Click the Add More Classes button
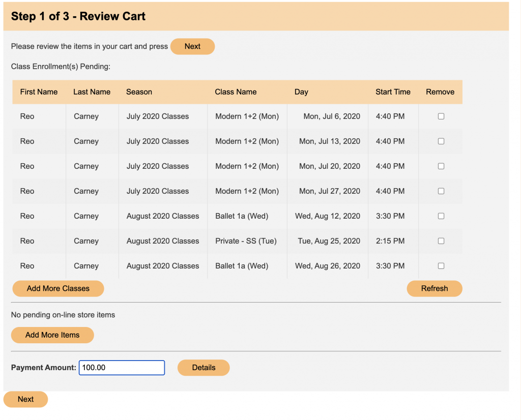This screenshot has height=420, width=521. coord(58,288)
